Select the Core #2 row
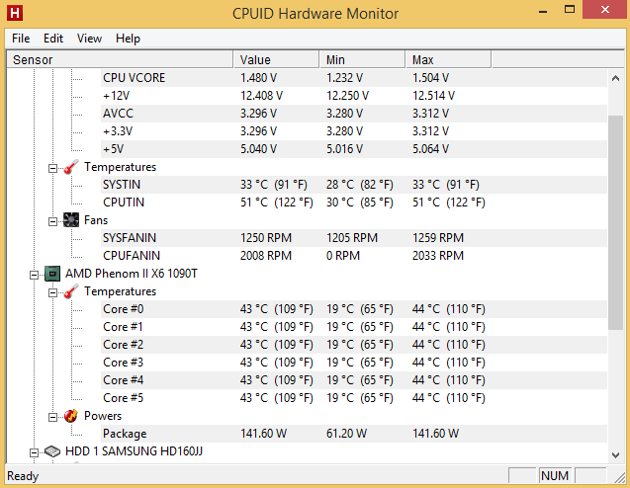The width and height of the screenshot is (630, 488). [354, 345]
